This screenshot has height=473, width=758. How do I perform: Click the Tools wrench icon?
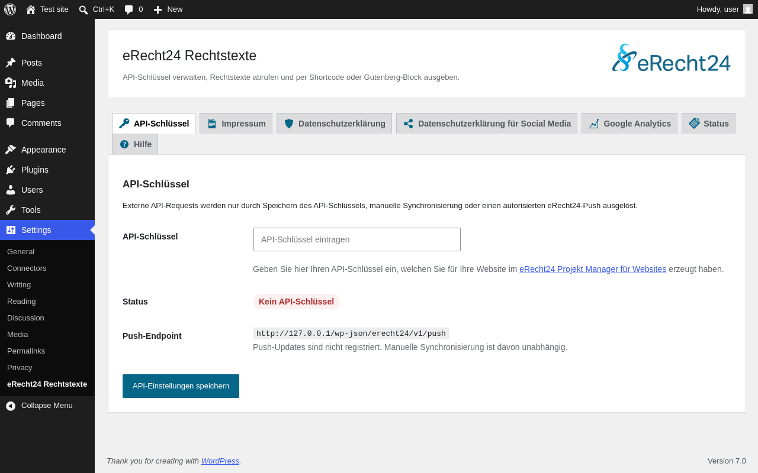[11, 210]
